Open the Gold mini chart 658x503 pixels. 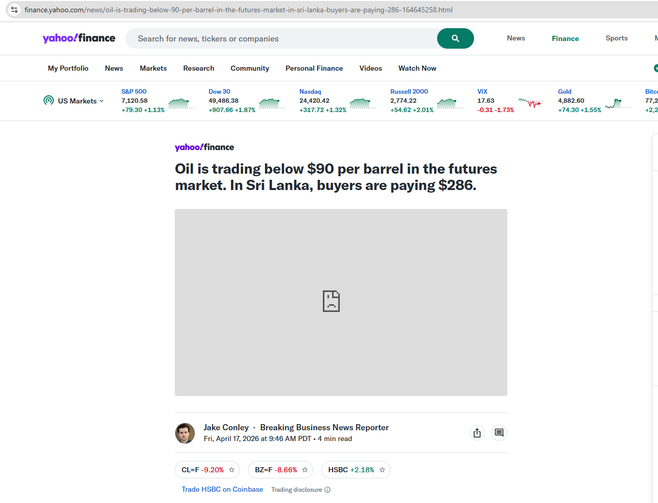(618, 103)
